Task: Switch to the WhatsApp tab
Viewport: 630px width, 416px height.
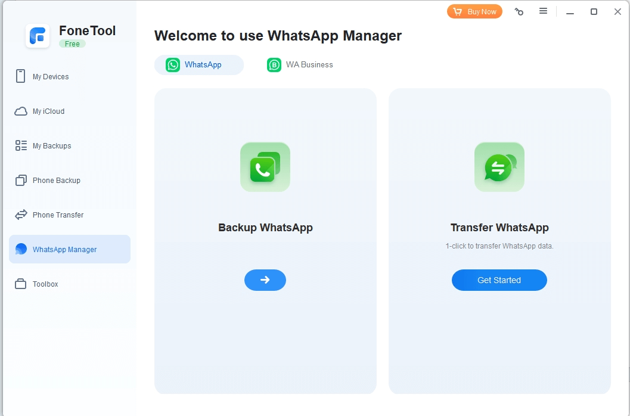Action: point(198,65)
